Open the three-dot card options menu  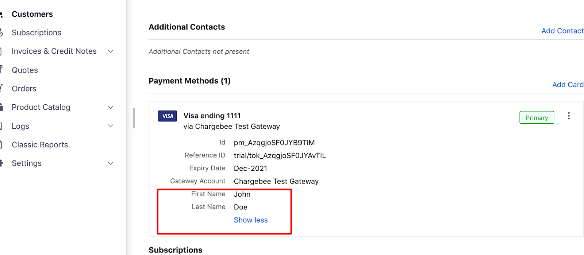(569, 116)
